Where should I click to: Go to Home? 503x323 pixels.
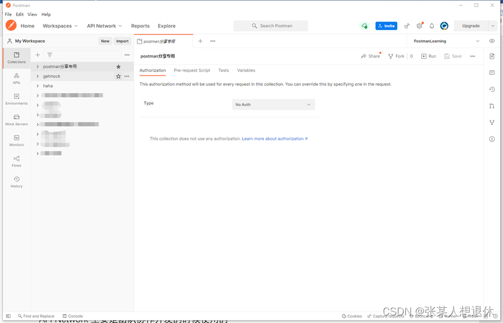pos(27,26)
